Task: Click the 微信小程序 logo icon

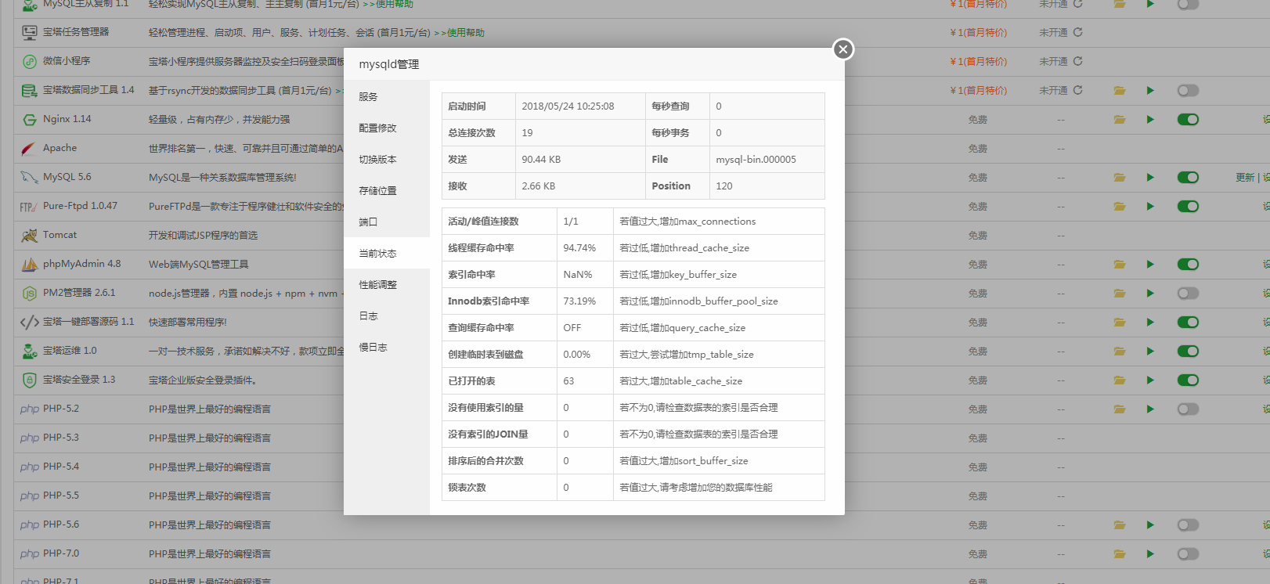Action: click(30, 62)
